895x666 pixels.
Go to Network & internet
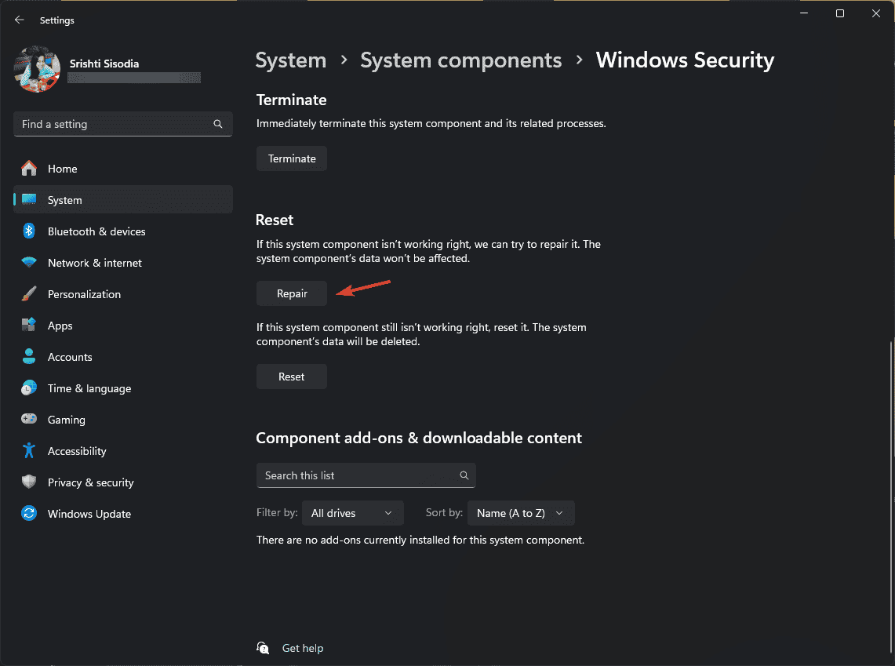coord(122,263)
